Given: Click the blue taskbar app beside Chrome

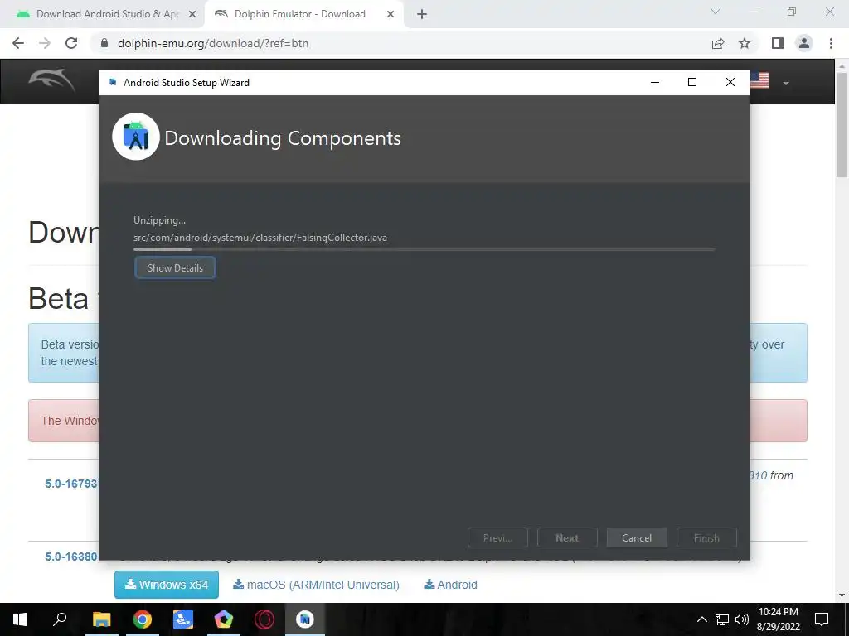Looking at the screenshot, I should (x=183, y=619).
